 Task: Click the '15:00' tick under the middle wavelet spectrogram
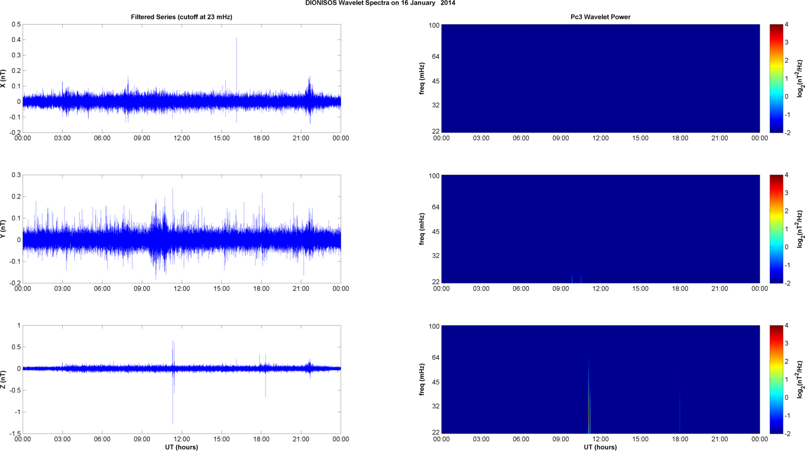coord(640,288)
